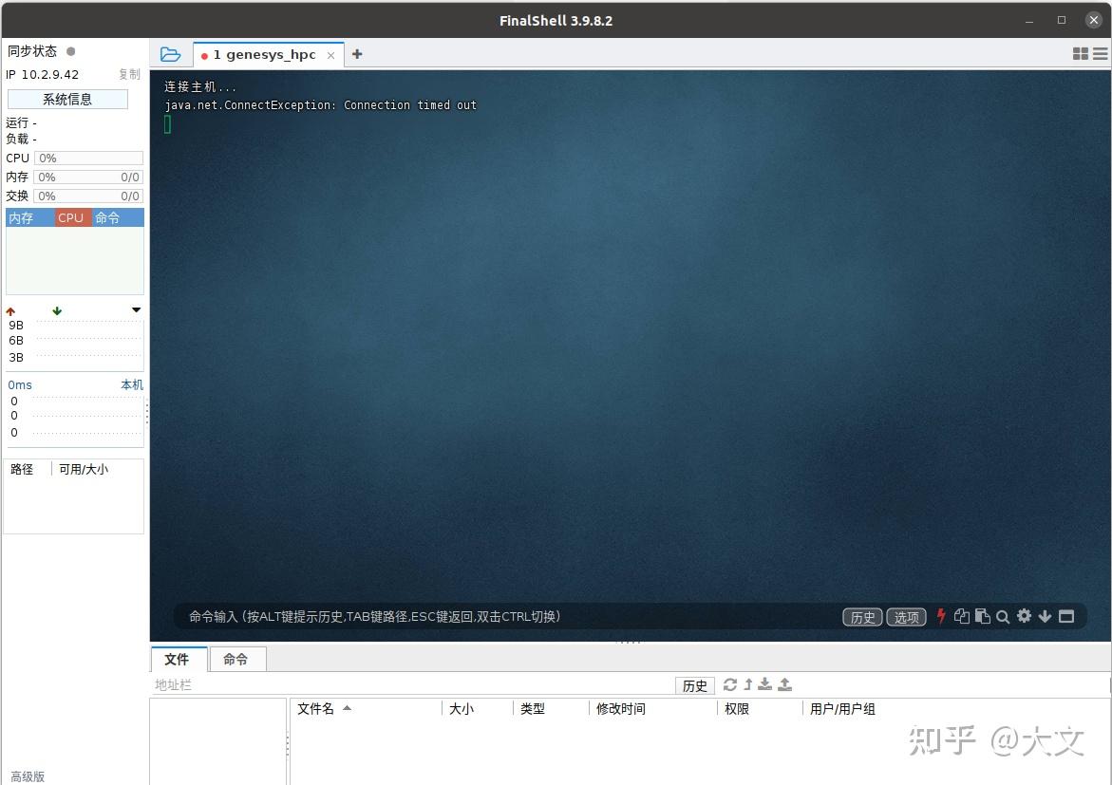Image resolution: width=1112 pixels, height=785 pixels.
Task: Open terminal settings gear icon
Action: (x=1024, y=615)
